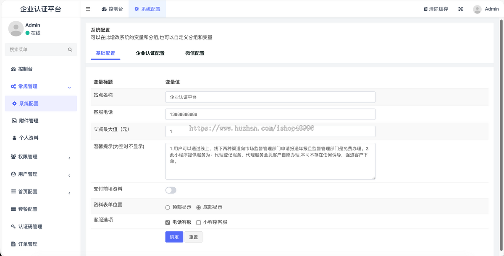Image resolution: width=504 pixels, height=256 pixels.
Task: Click the Admin username in top bar
Action: pos(492,9)
